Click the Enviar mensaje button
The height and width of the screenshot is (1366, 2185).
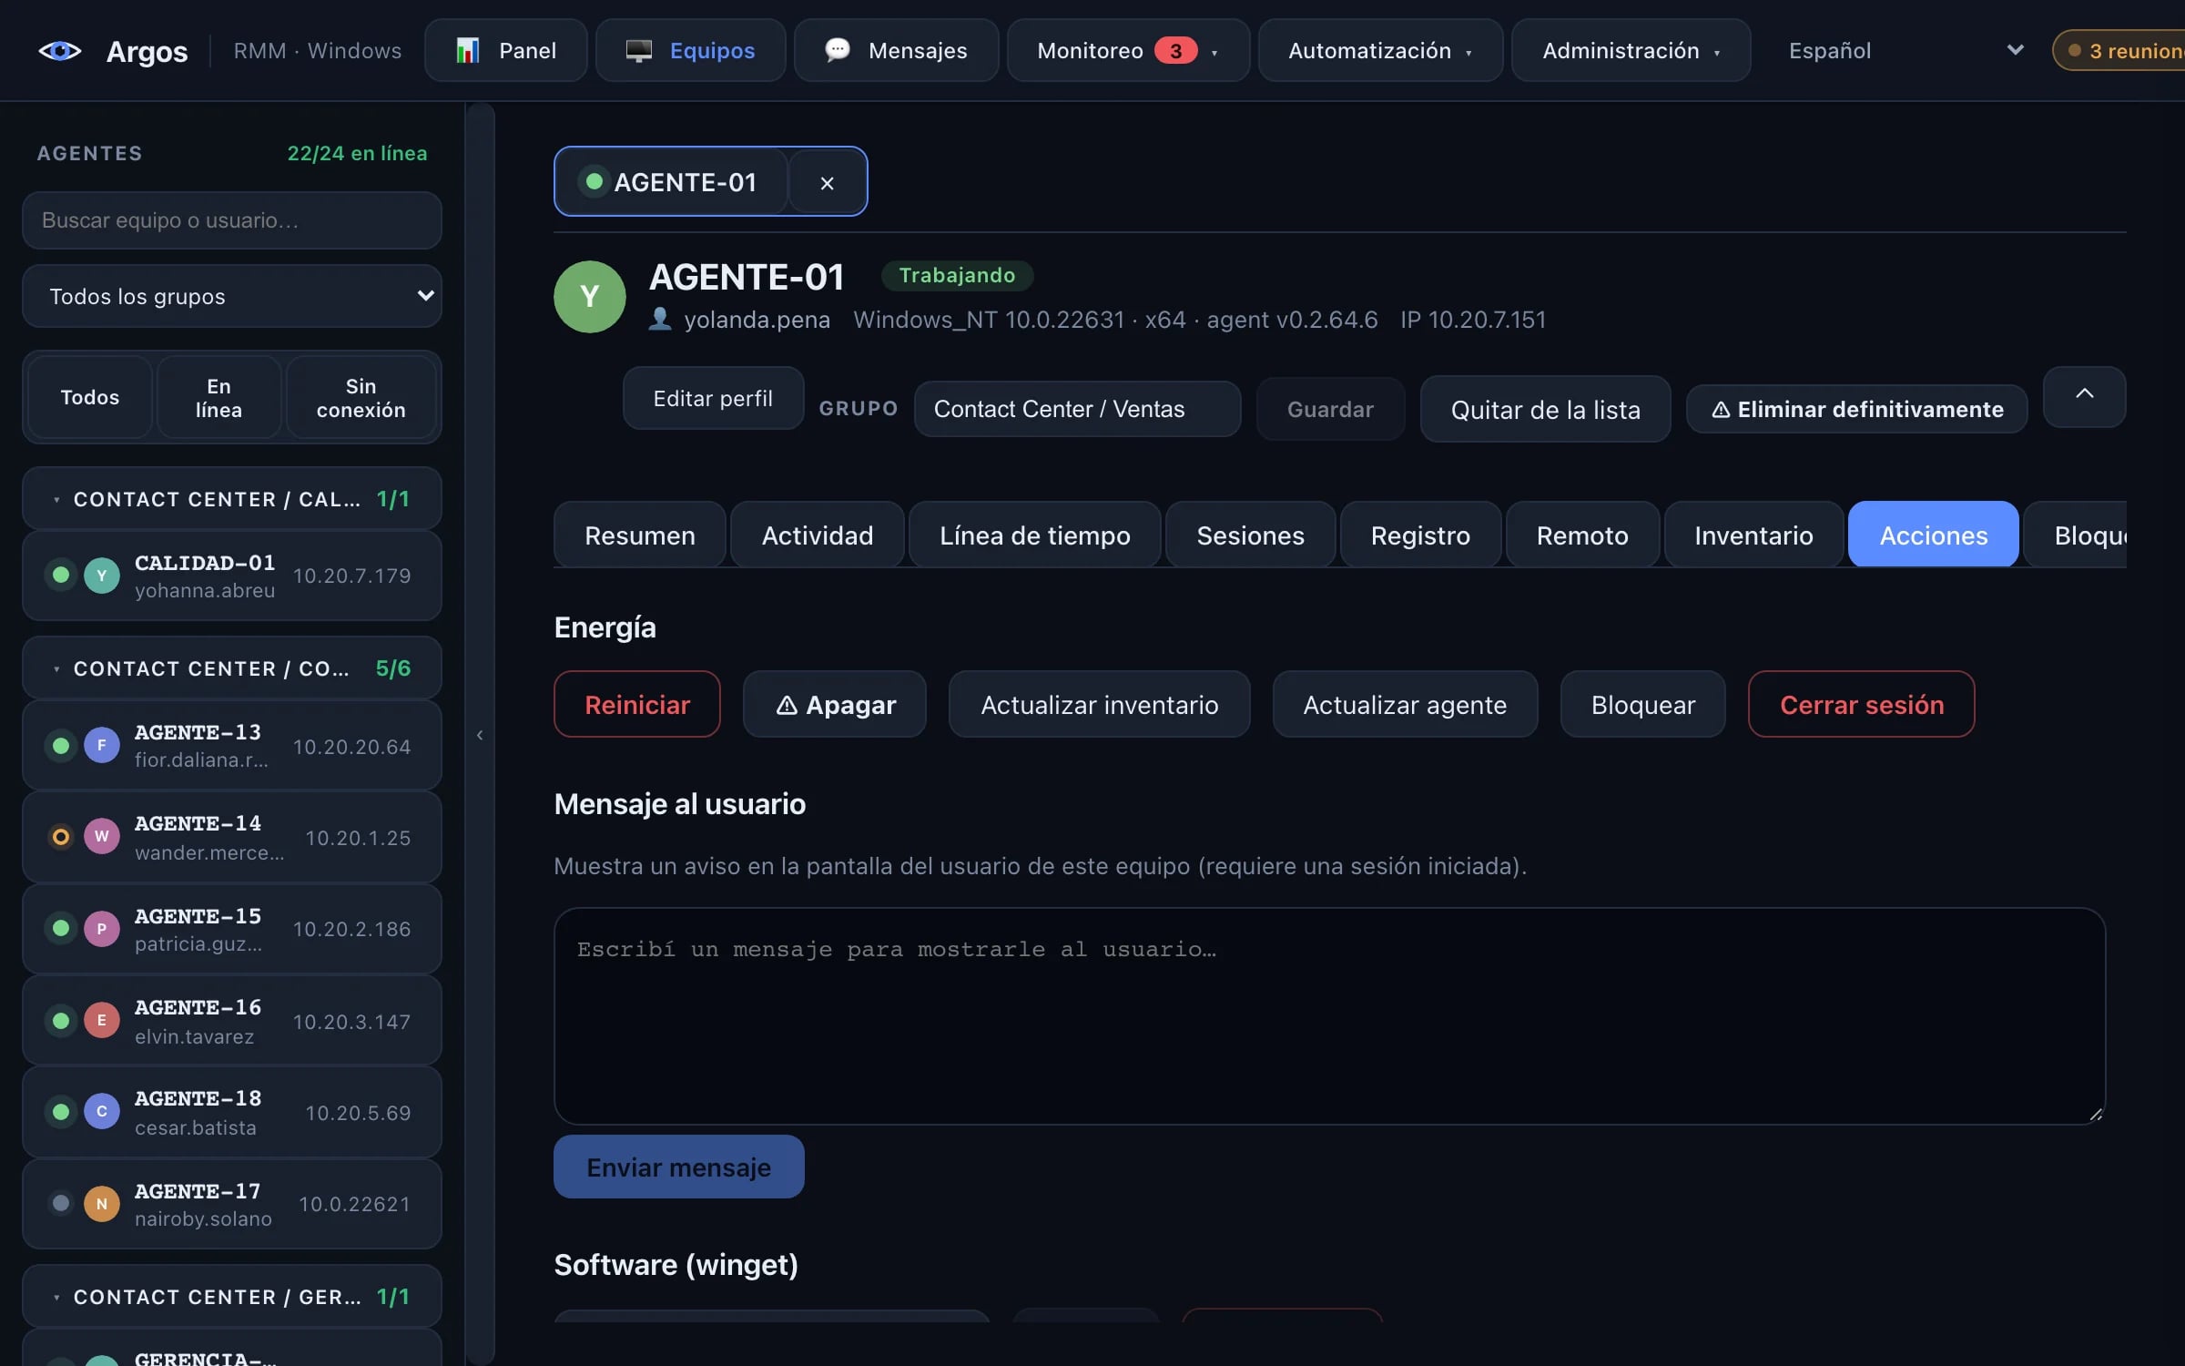tap(679, 1167)
